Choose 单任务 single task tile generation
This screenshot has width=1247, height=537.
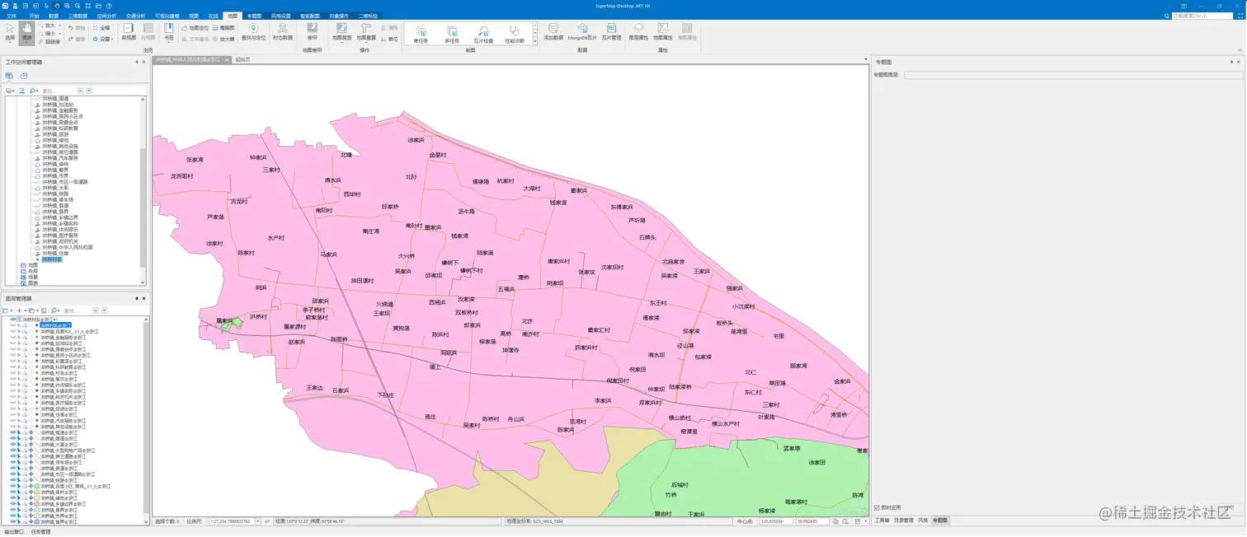click(421, 34)
